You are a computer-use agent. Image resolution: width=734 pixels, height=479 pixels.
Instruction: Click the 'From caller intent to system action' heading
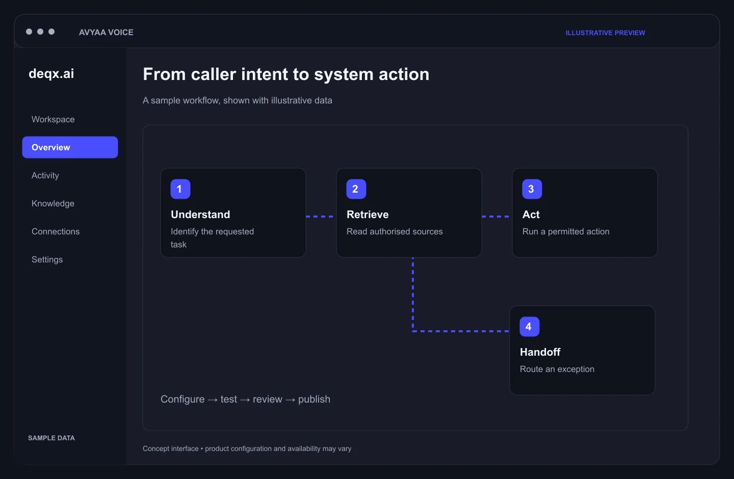(x=286, y=74)
